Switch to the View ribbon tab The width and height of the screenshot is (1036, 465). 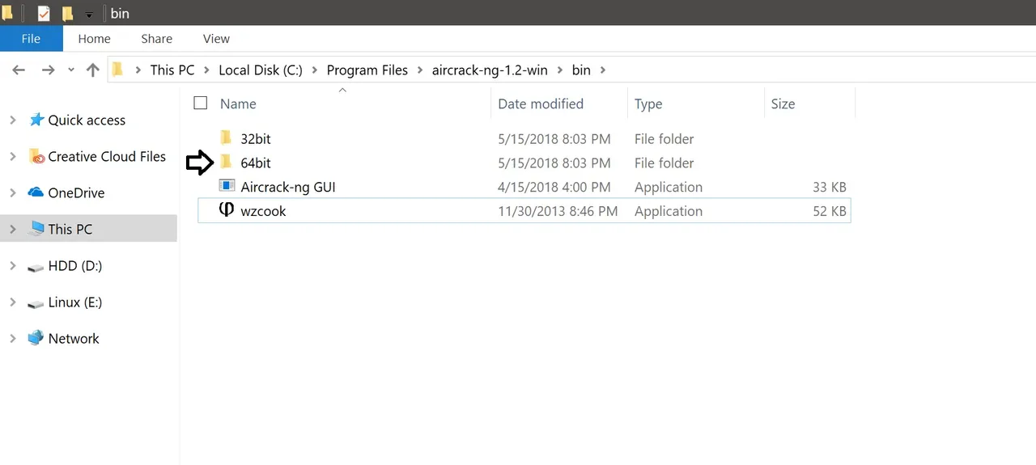tap(216, 39)
